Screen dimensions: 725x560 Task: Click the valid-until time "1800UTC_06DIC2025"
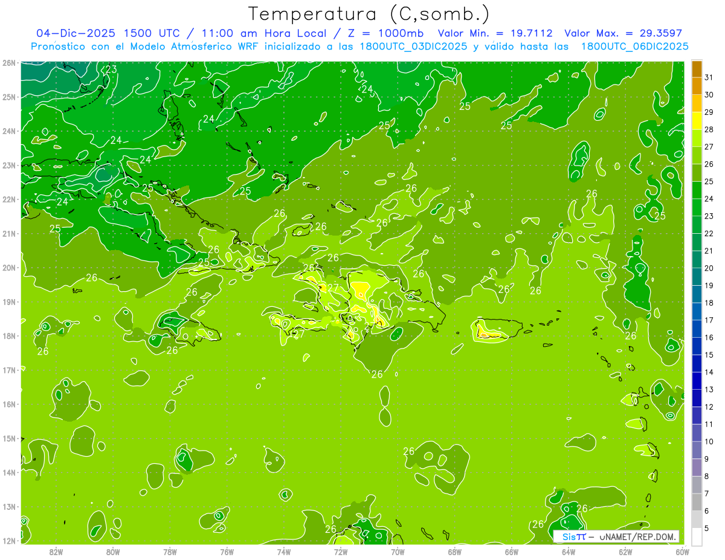point(634,47)
